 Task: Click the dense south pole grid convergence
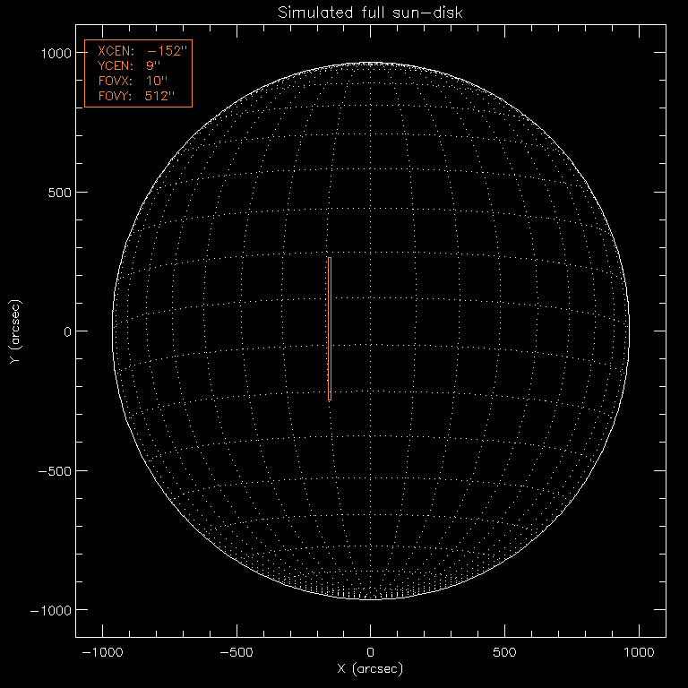(370, 593)
